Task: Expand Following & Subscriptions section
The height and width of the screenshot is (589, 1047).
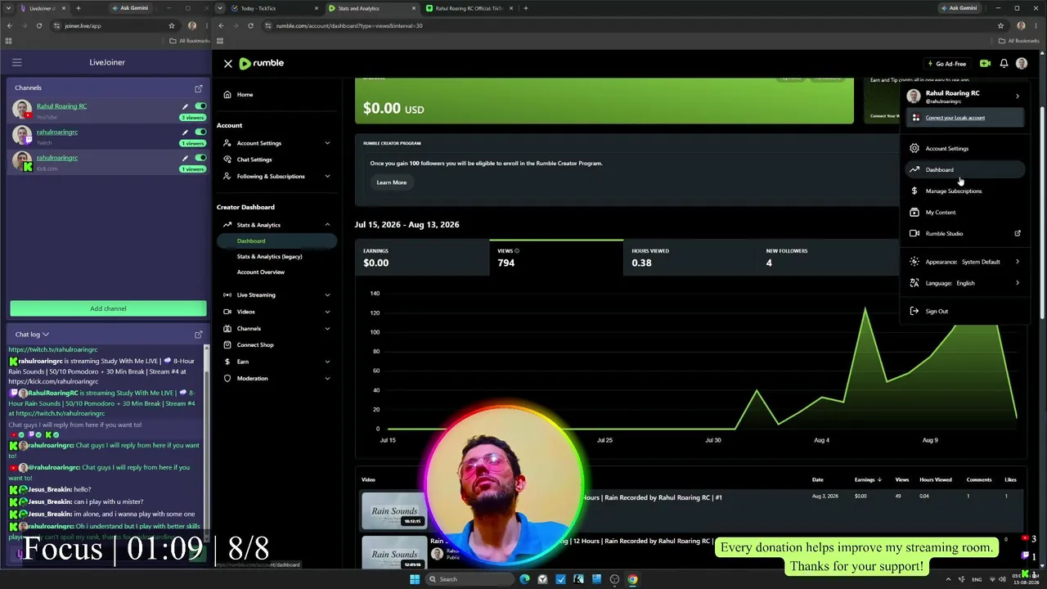Action: 276,176
